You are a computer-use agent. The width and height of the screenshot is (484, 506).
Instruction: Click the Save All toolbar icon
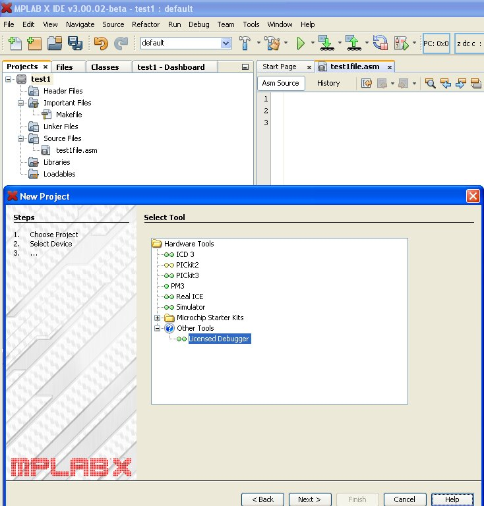coord(75,43)
